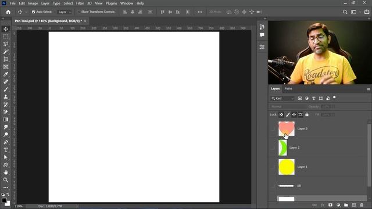Select the Frame tool
Screen dimensions: 372x209
tap(6, 67)
